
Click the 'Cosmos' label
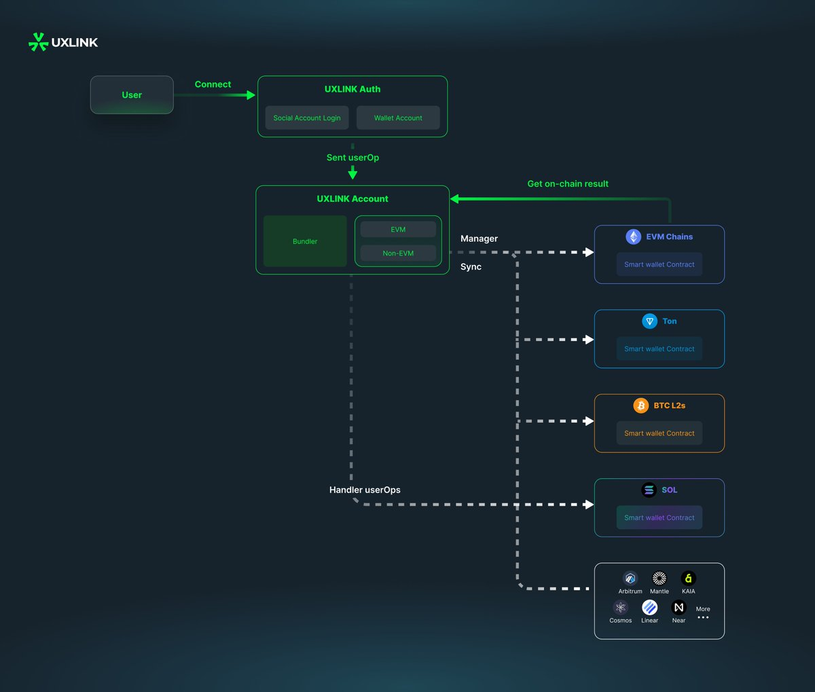[x=621, y=621]
